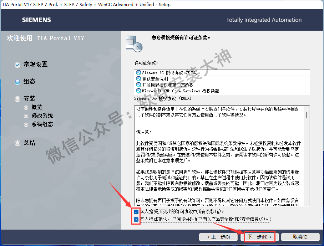The width and height of the screenshot is (324, 246).
Task: Click the license text scrollbar thumb
Action: pyautogui.click(x=307, y=115)
